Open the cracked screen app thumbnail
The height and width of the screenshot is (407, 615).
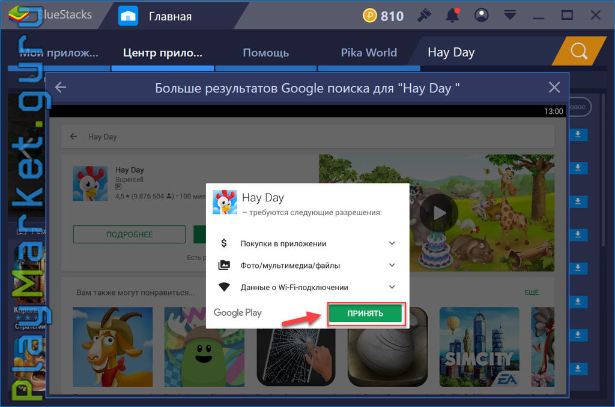pos(295,357)
